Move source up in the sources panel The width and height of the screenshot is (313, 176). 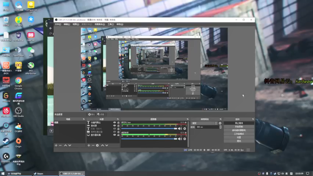point(103,145)
